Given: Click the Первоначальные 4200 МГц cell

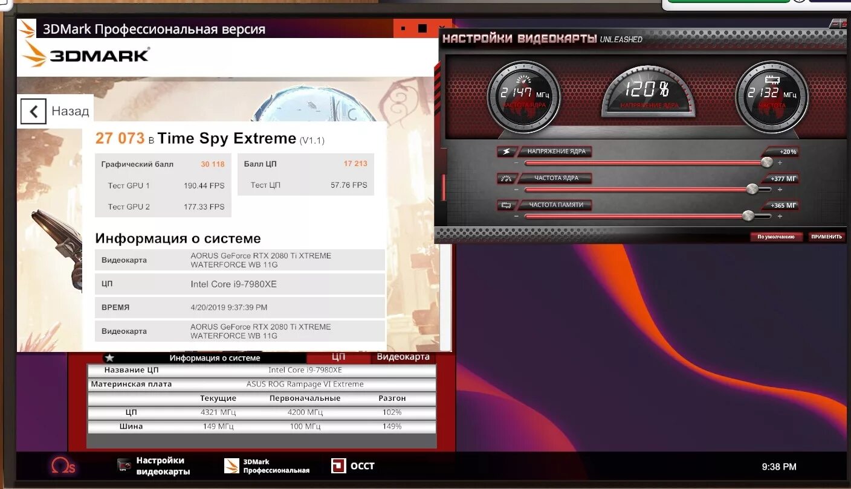Looking at the screenshot, I should 305,412.
